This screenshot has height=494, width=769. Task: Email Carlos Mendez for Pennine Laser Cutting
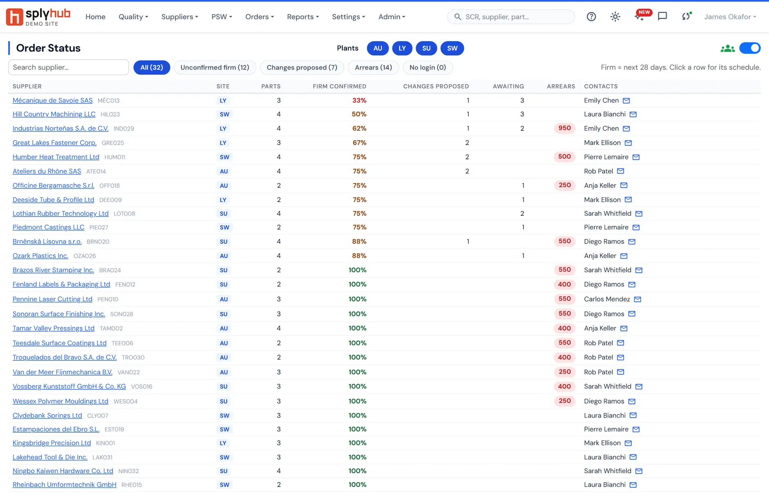[638, 300]
